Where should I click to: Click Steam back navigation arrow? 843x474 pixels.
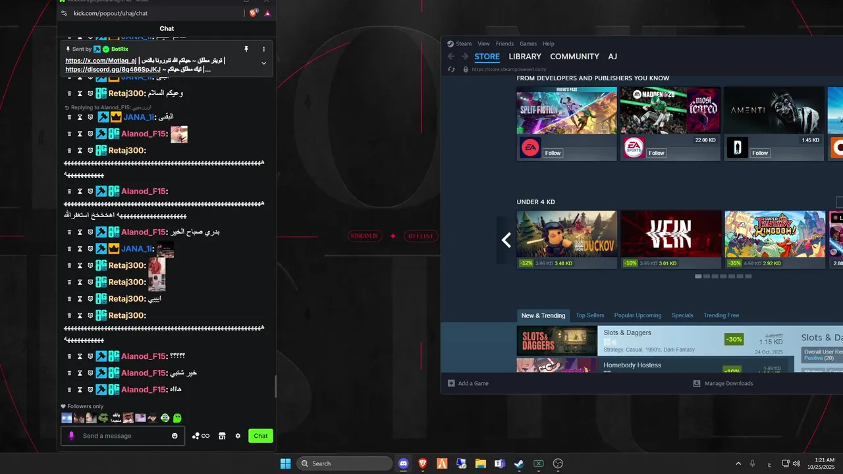click(x=451, y=57)
